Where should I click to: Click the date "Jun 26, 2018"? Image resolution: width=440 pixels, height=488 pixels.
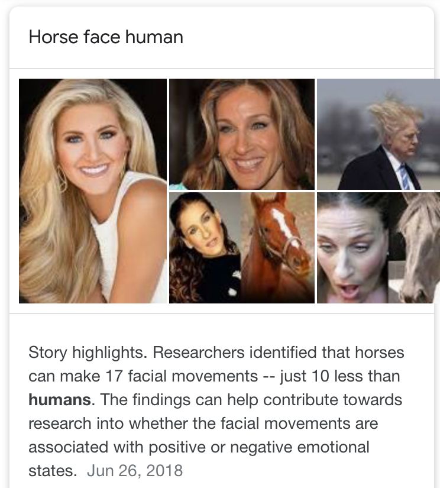135,471
